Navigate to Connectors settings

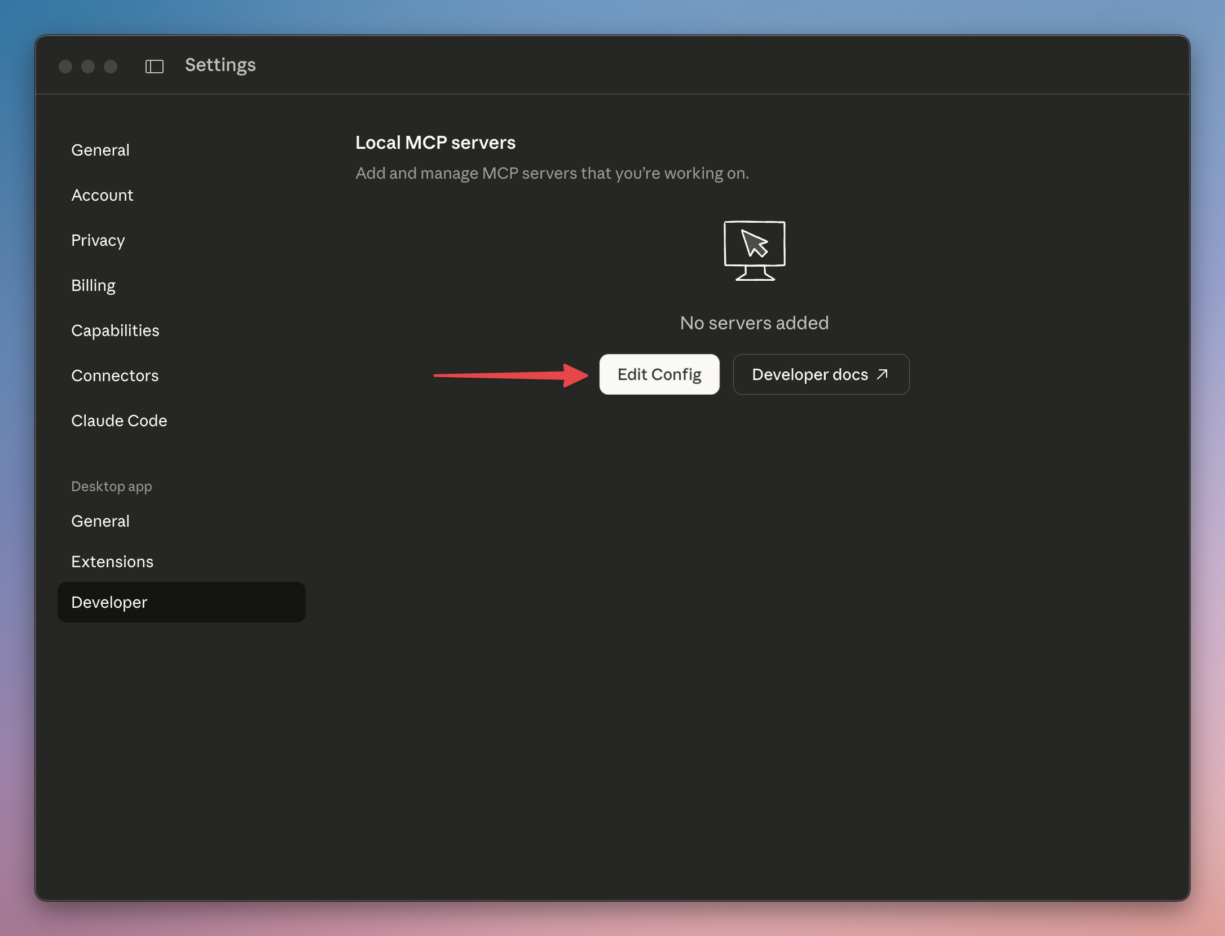(x=114, y=376)
